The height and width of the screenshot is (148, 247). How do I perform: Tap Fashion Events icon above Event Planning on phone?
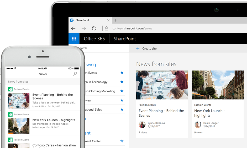coord(10,89)
